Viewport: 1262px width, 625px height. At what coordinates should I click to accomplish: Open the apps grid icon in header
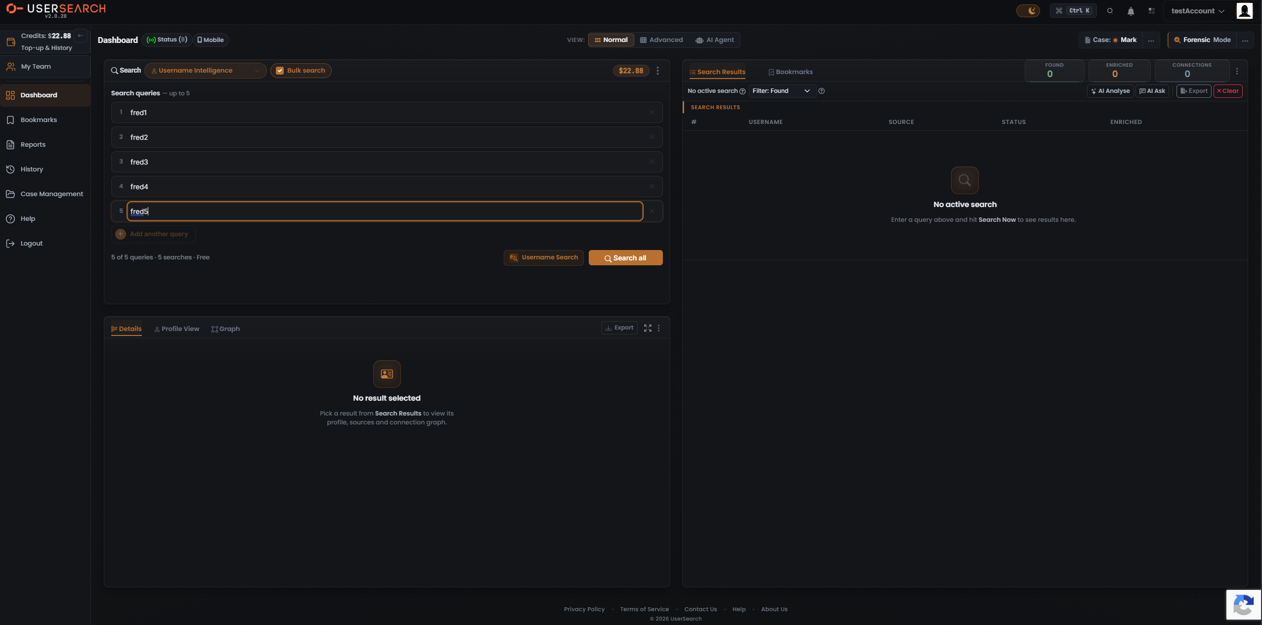point(1152,11)
